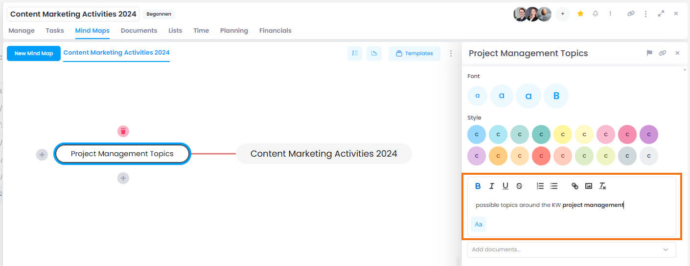Viewport: 690px width, 266px height.
Task: Click the flag icon in the topic panel
Action: point(649,53)
